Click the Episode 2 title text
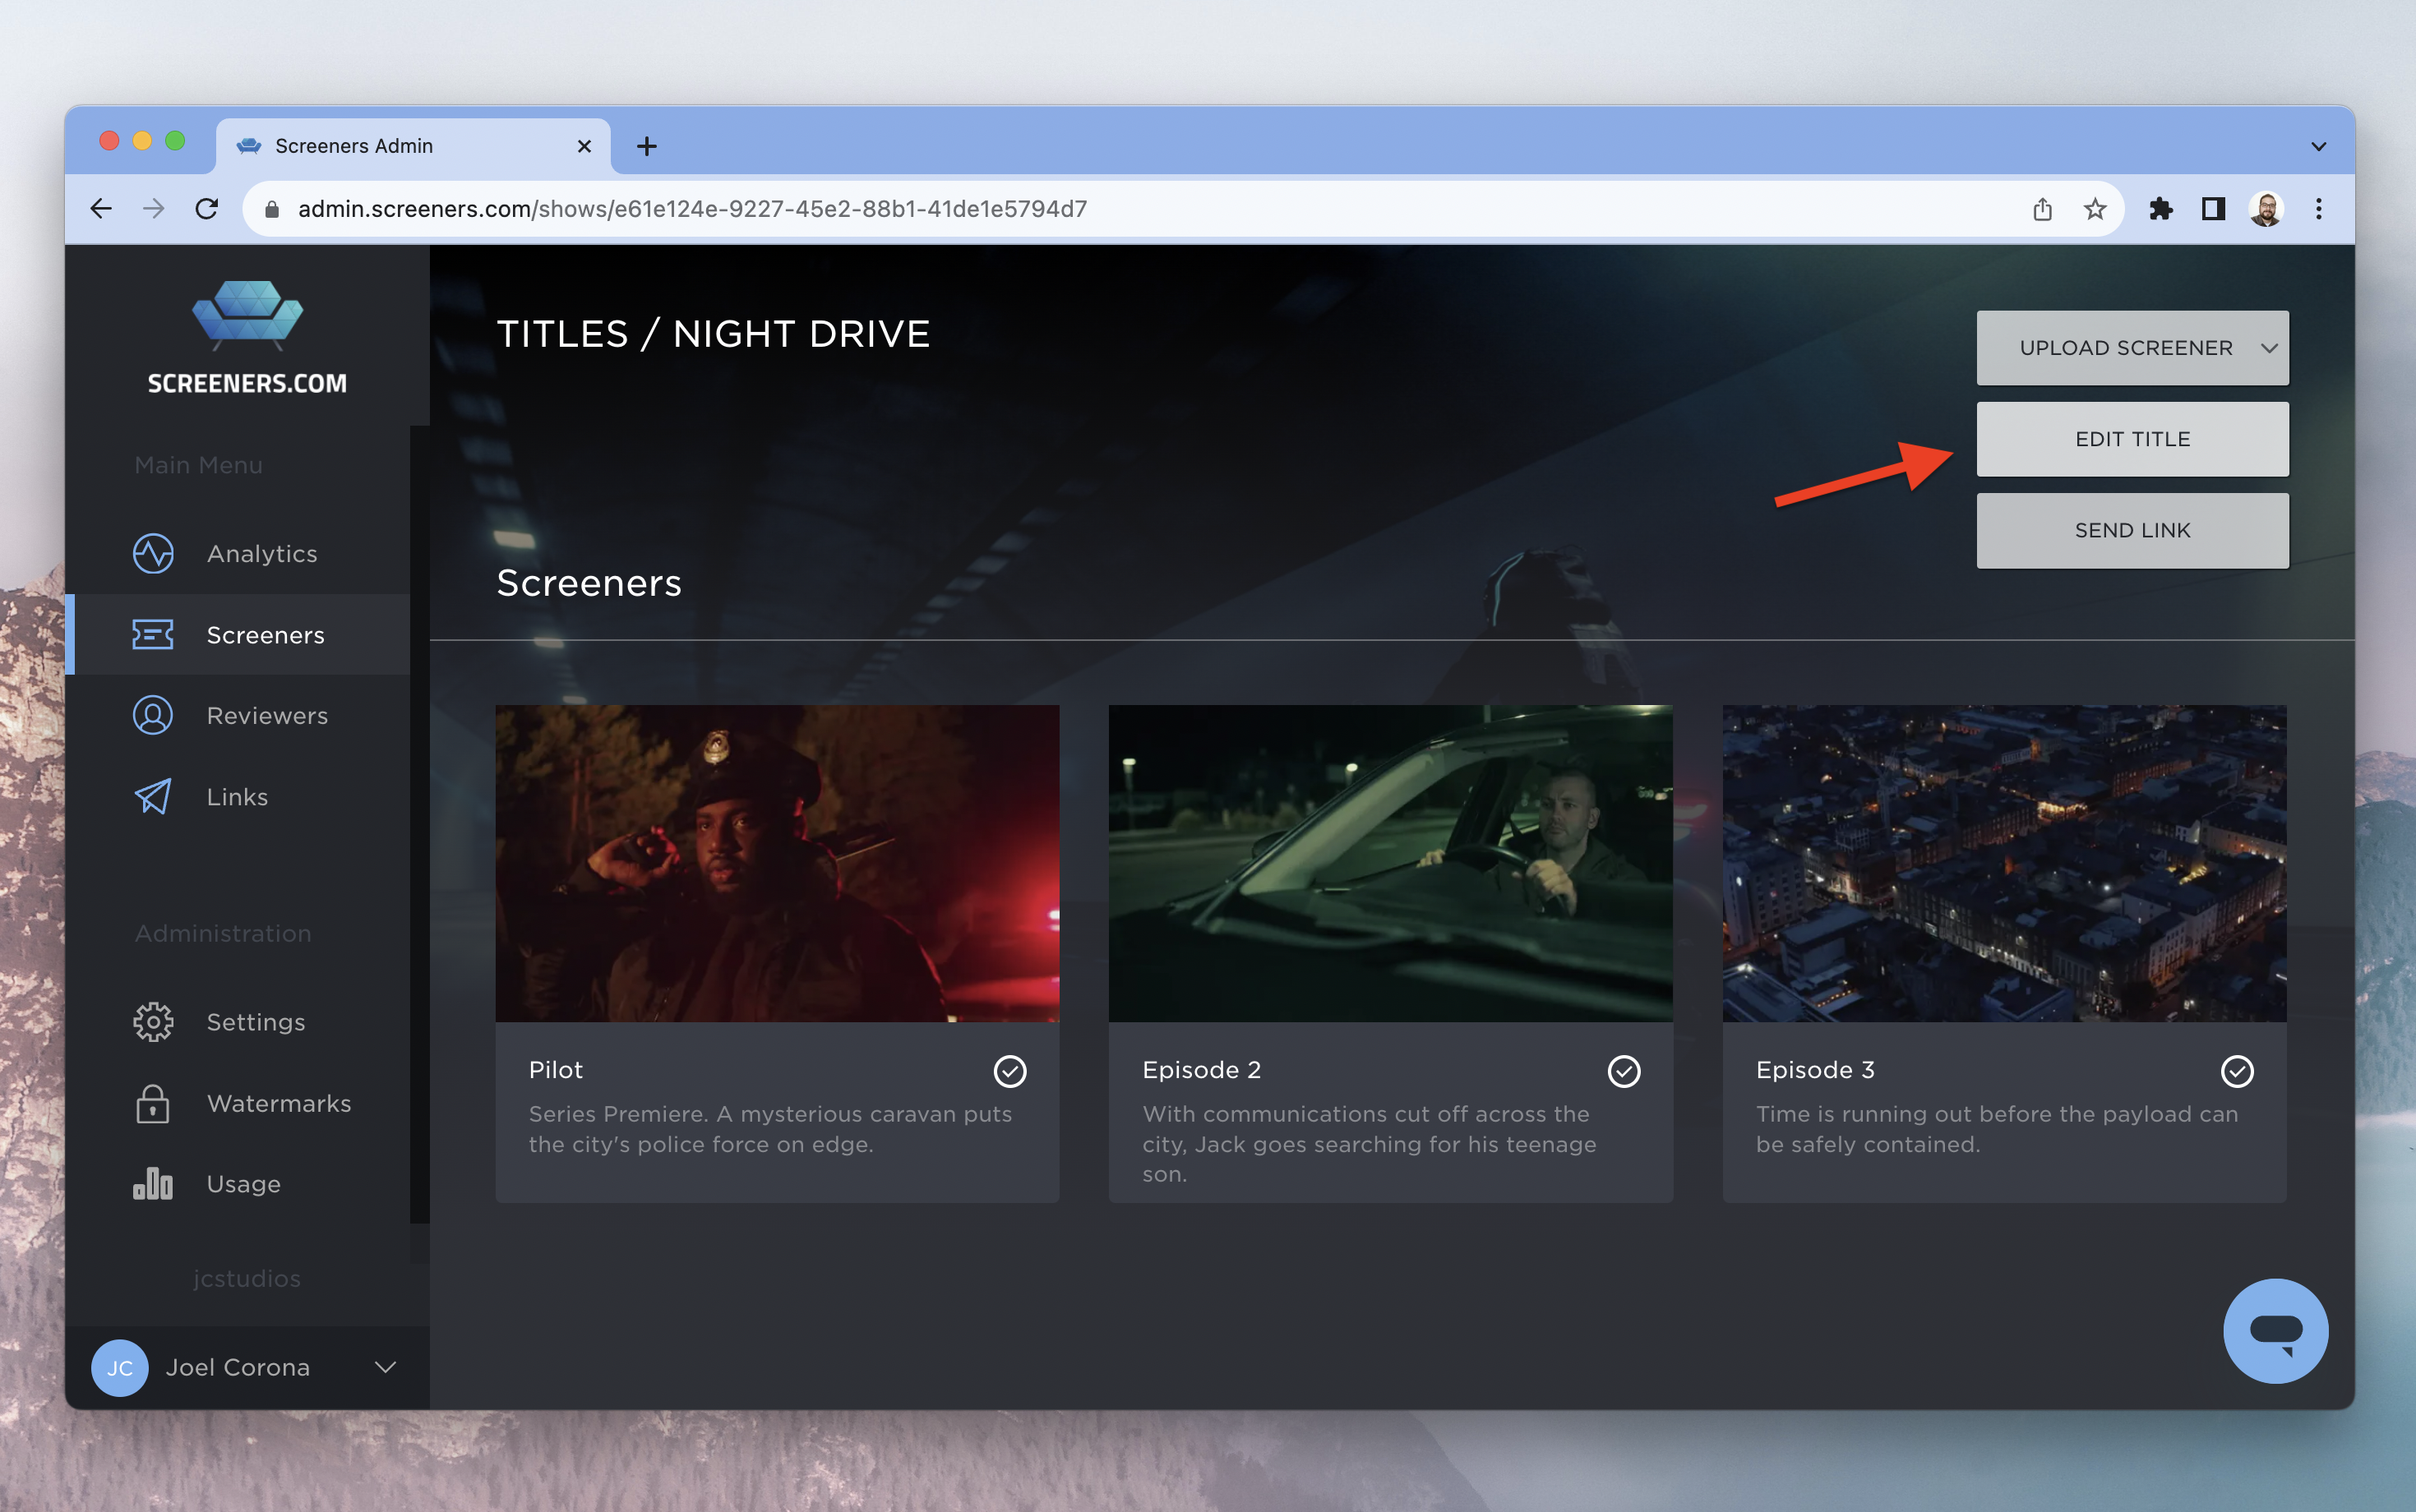The image size is (2416, 1512). [1202, 1070]
